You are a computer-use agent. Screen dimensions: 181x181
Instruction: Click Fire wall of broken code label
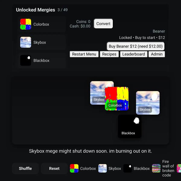(x=168, y=168)
